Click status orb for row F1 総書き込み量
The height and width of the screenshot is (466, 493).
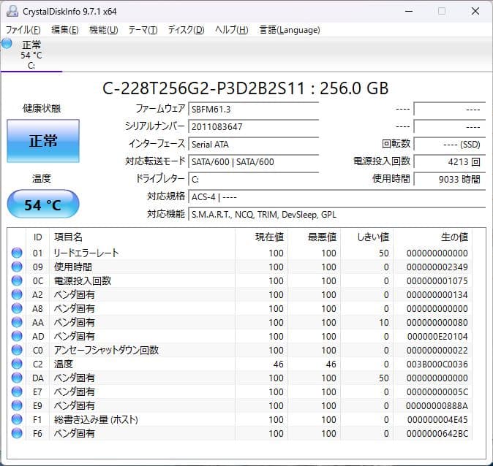(17, 419)
